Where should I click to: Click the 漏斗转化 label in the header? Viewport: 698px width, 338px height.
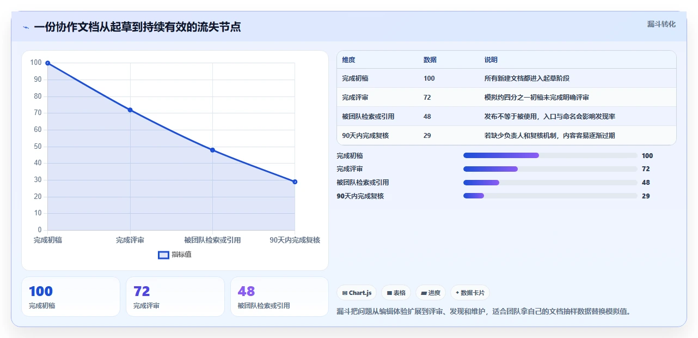click(662, 24)
